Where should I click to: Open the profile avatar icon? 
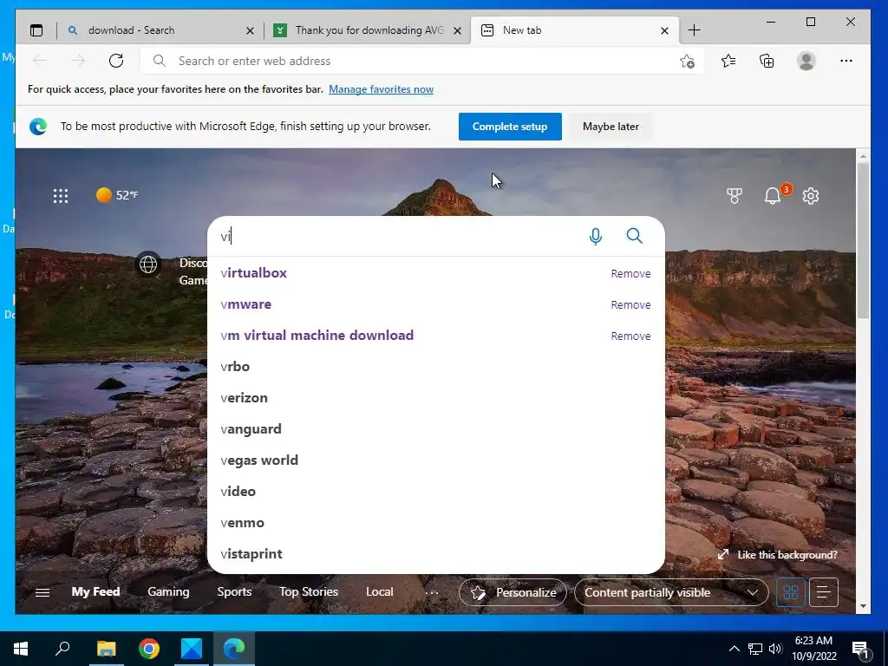[806, 61]
